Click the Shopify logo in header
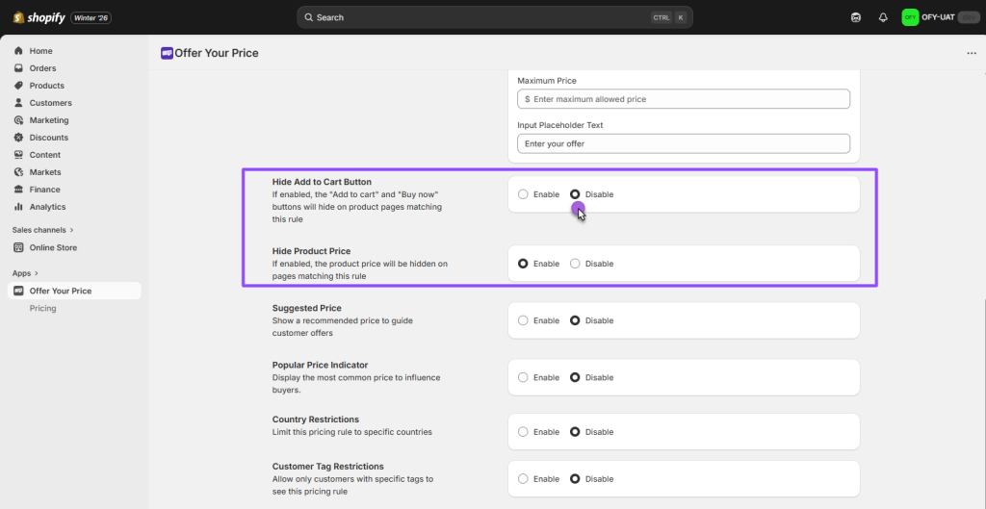 (x=39, y=17)
